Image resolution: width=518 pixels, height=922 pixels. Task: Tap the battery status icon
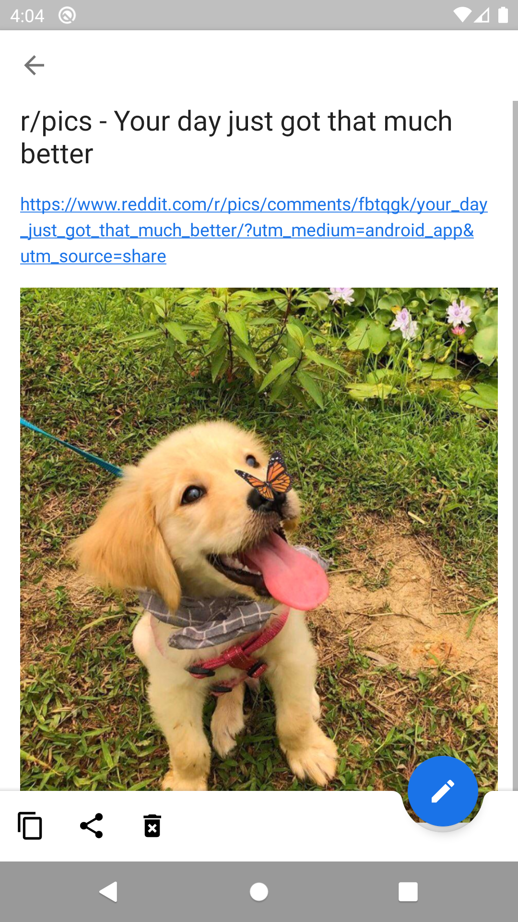[x=503, y=15]
